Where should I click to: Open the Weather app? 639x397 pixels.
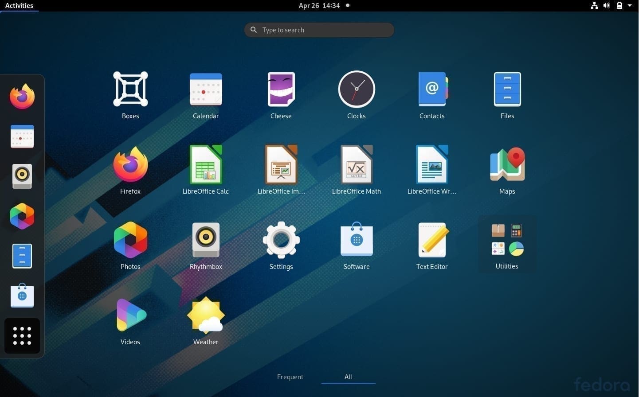pos(206,315)
